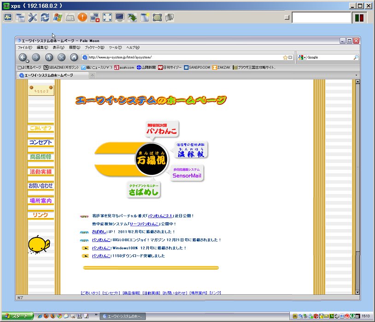Bookmark this page with the star icon

click(x=285, y=57)
